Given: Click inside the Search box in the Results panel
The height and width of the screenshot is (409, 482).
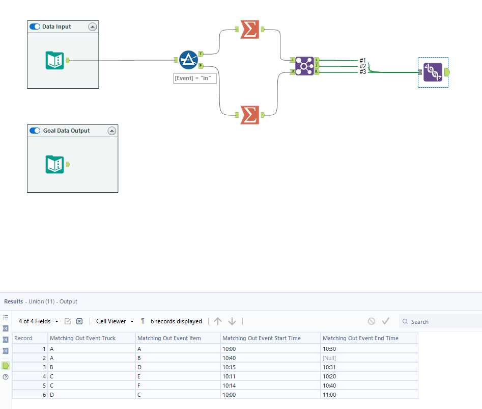Looking at the screenshot, I should point(438,321).
